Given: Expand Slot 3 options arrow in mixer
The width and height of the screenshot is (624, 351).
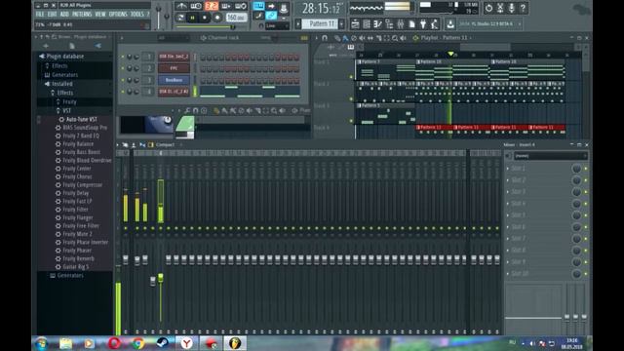Looking at the screenshot, I should 508,192.
